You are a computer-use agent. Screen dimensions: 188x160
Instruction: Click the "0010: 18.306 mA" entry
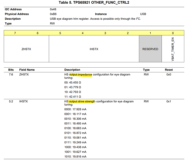click(75, 119)
